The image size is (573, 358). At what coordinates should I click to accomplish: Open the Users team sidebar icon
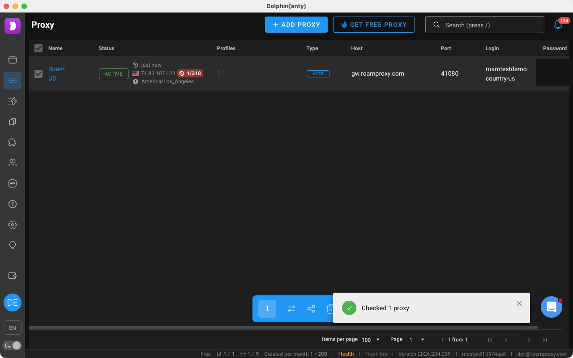[x=13, y=163]
